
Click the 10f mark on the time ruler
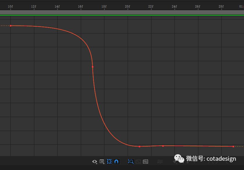pos(10,6)
